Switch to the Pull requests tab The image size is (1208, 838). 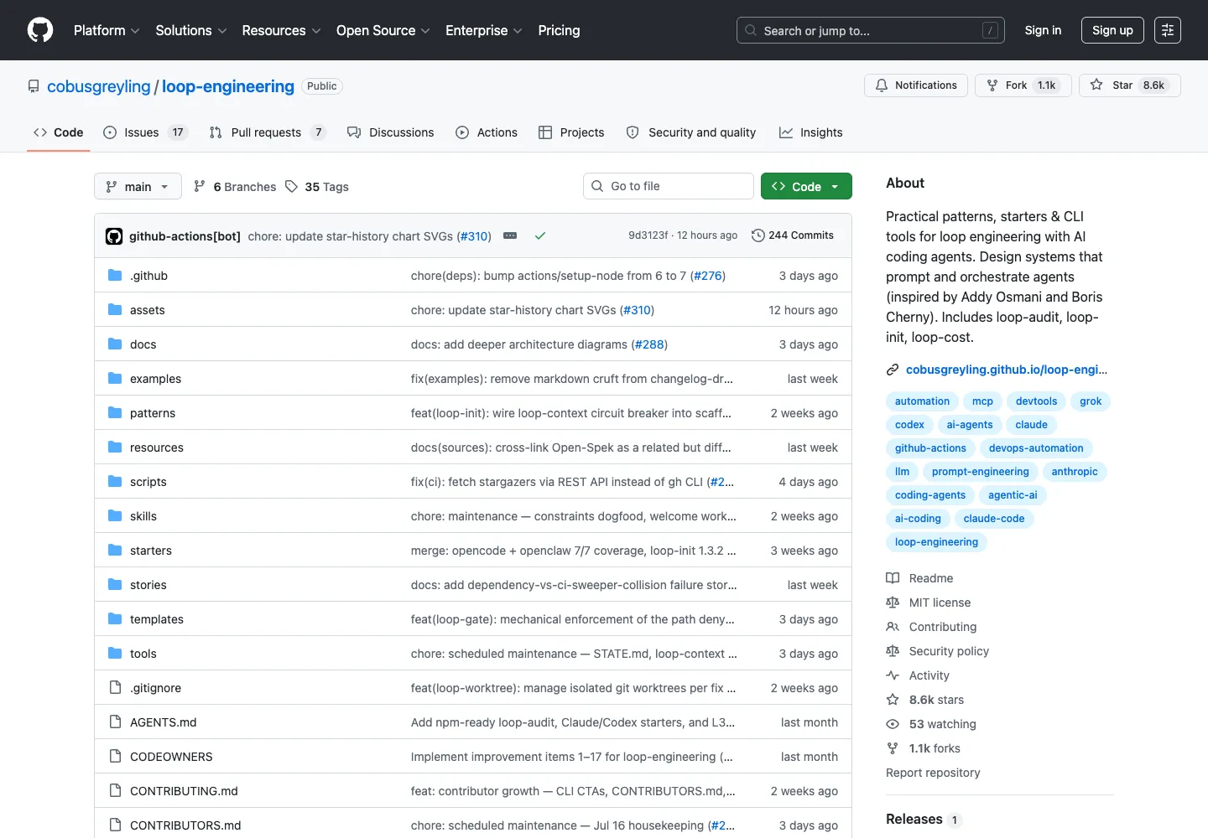268,132
